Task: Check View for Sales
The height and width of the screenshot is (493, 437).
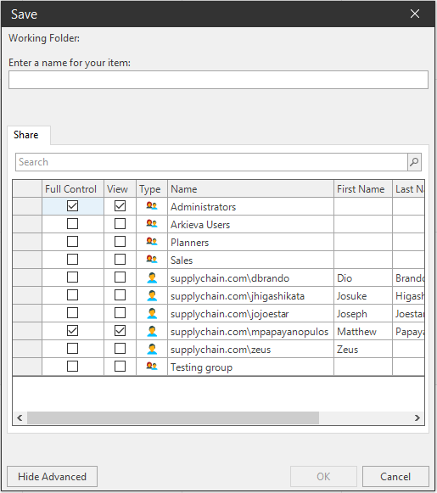Action: tap(120, 260)
